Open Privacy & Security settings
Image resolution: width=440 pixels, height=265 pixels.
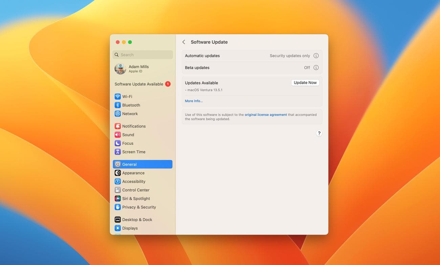point(117,207)
